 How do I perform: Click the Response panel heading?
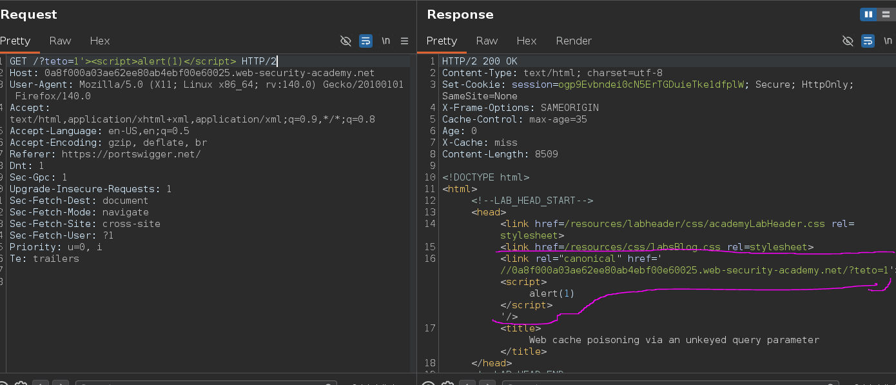(x=460, y=14)
